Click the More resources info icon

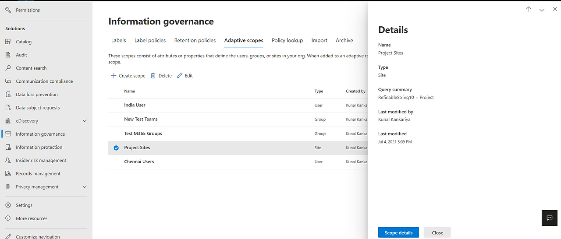[x=8, y=218]
